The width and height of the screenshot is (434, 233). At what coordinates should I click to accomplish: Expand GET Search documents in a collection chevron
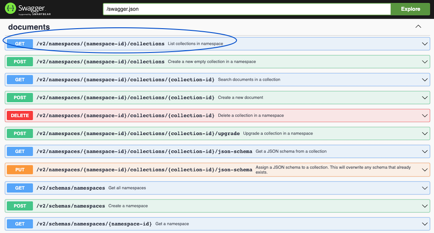tap(424, 80)
